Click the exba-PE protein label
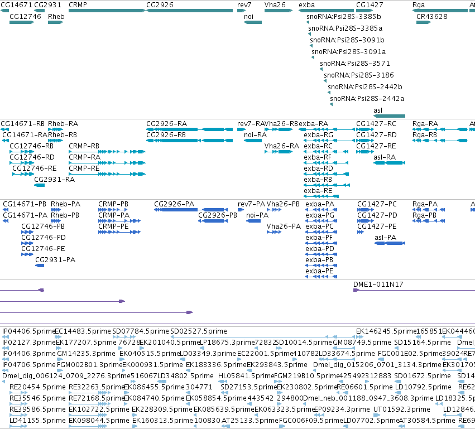Screen dimensions: 475x429 320,271
